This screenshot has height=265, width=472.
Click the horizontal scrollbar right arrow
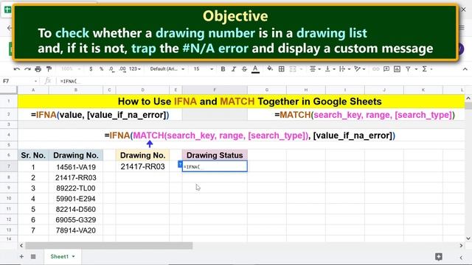click(461, 245)
